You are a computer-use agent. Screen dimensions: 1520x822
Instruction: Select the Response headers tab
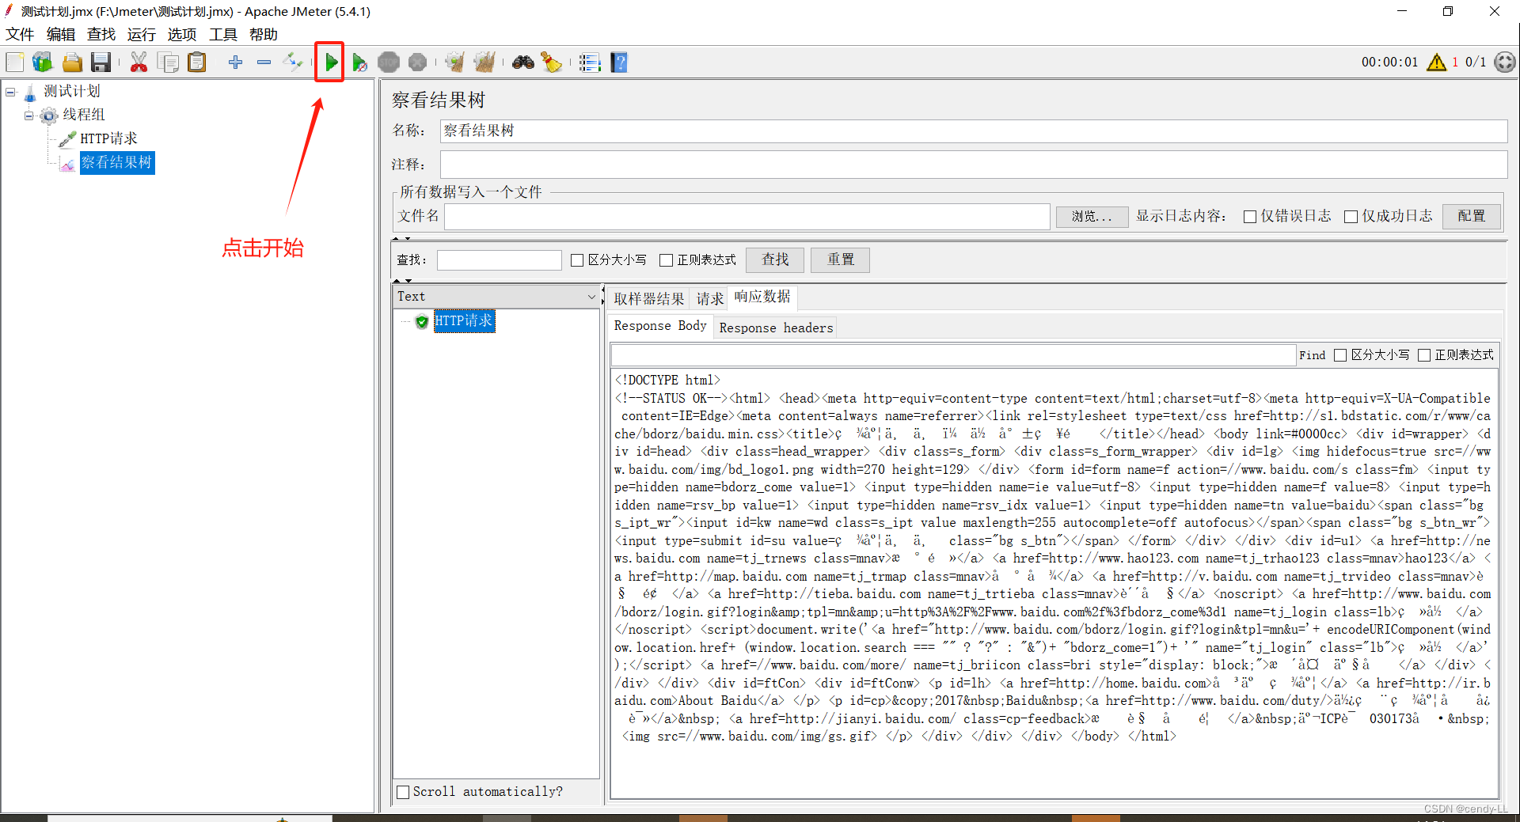pos(776,328)
